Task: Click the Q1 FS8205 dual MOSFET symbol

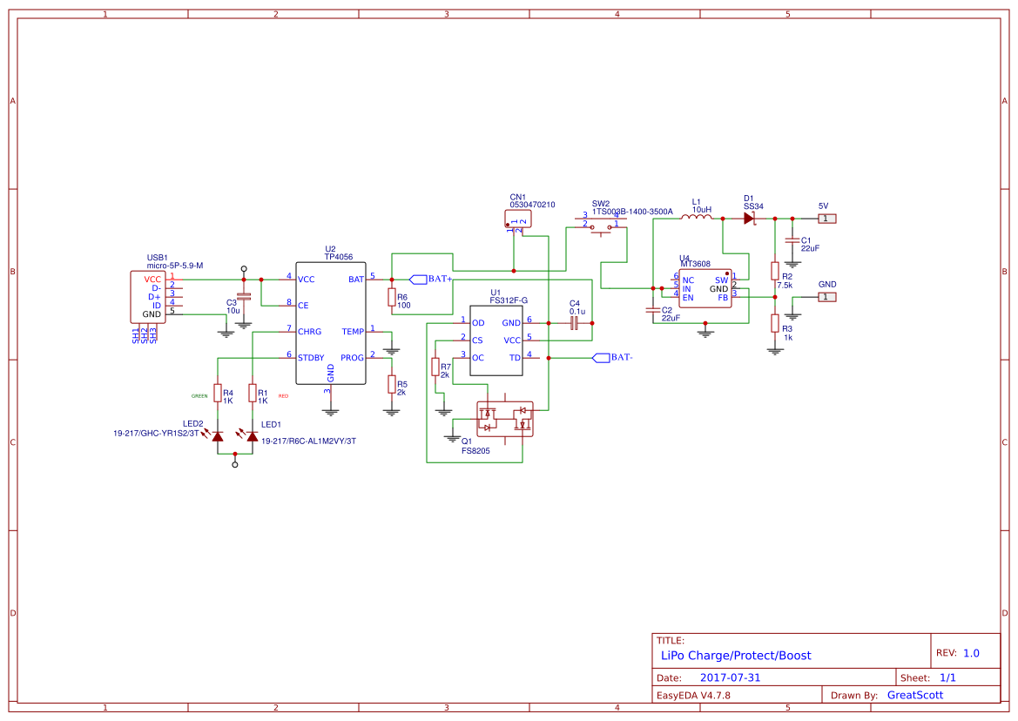Action: (505, 419)
